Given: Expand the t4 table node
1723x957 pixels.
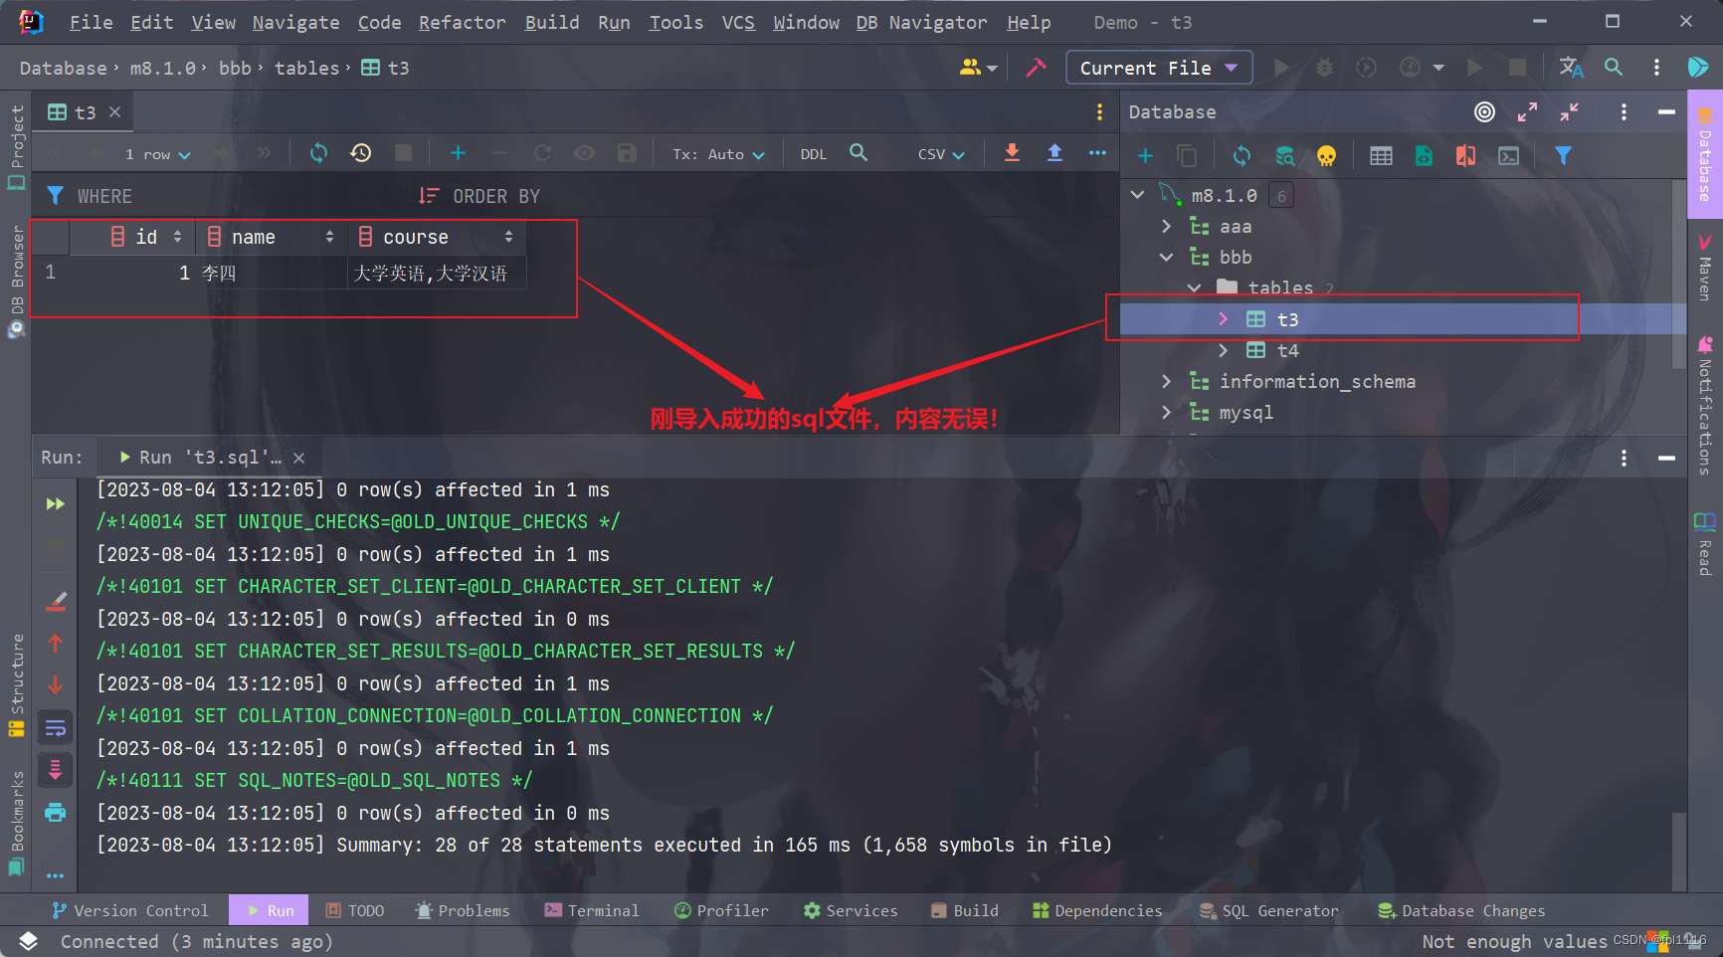Looking at the screenshot, I should [1223, 350].
